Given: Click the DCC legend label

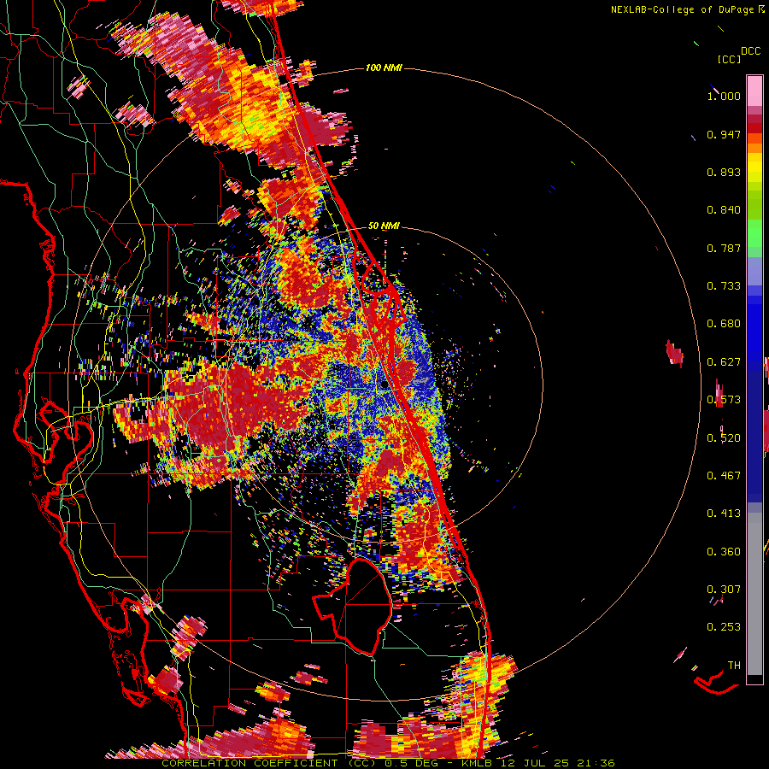Looking at the screenshot, I should [x=750, y=51].
